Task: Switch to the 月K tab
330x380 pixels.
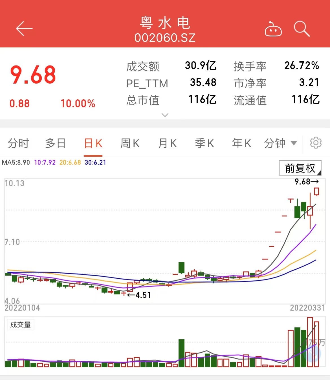Action: (168, 143)
